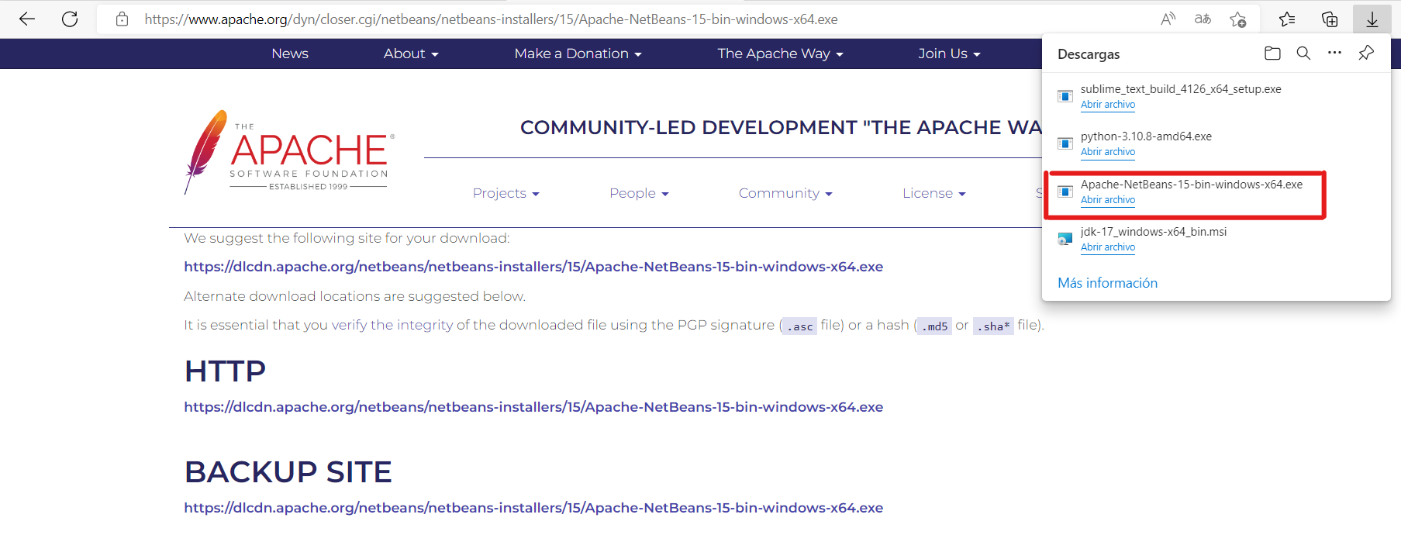Expand The Apache Way dropdown
The image size is (1401, 535).
tap(780, 53)
